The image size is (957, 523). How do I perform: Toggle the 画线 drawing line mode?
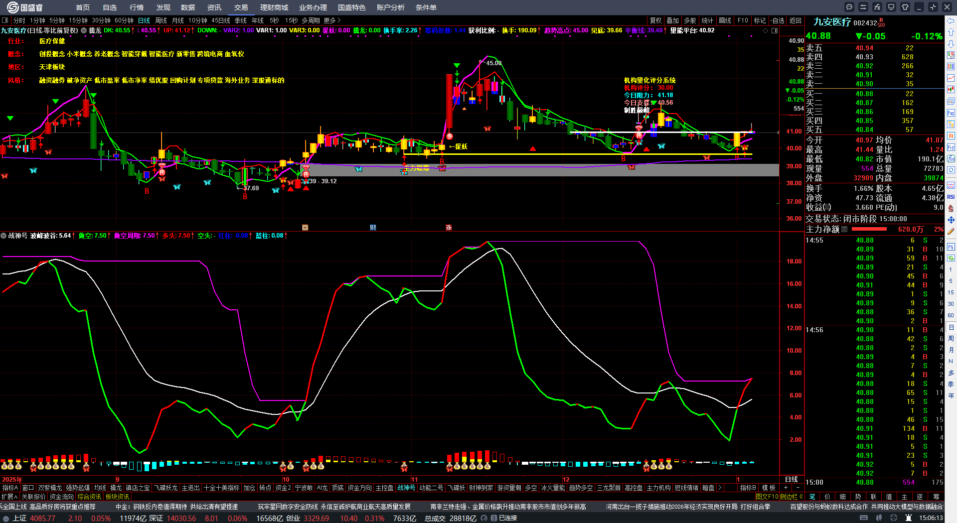click(x=725, y=20)
